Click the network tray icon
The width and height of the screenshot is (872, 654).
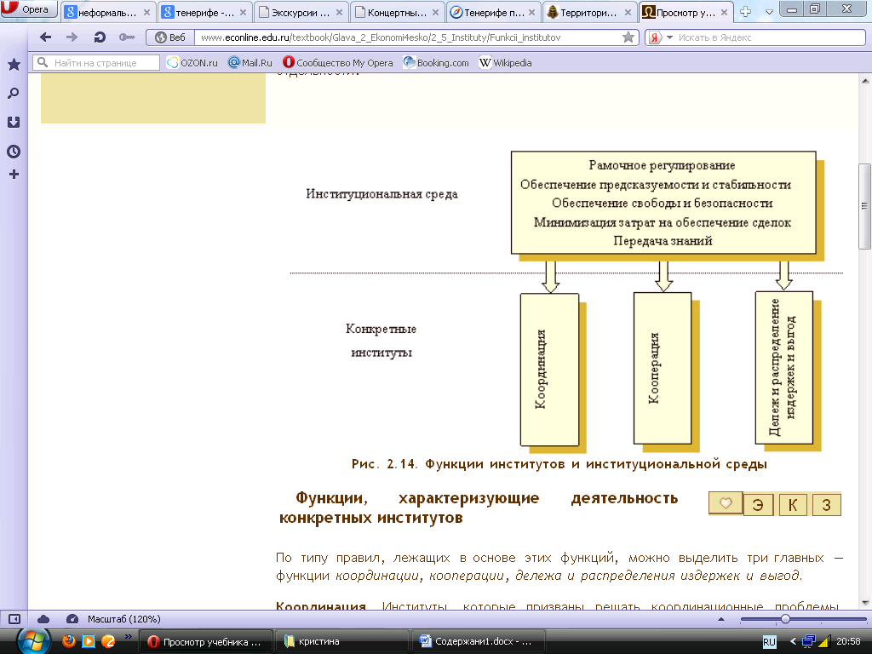point(809,642)
